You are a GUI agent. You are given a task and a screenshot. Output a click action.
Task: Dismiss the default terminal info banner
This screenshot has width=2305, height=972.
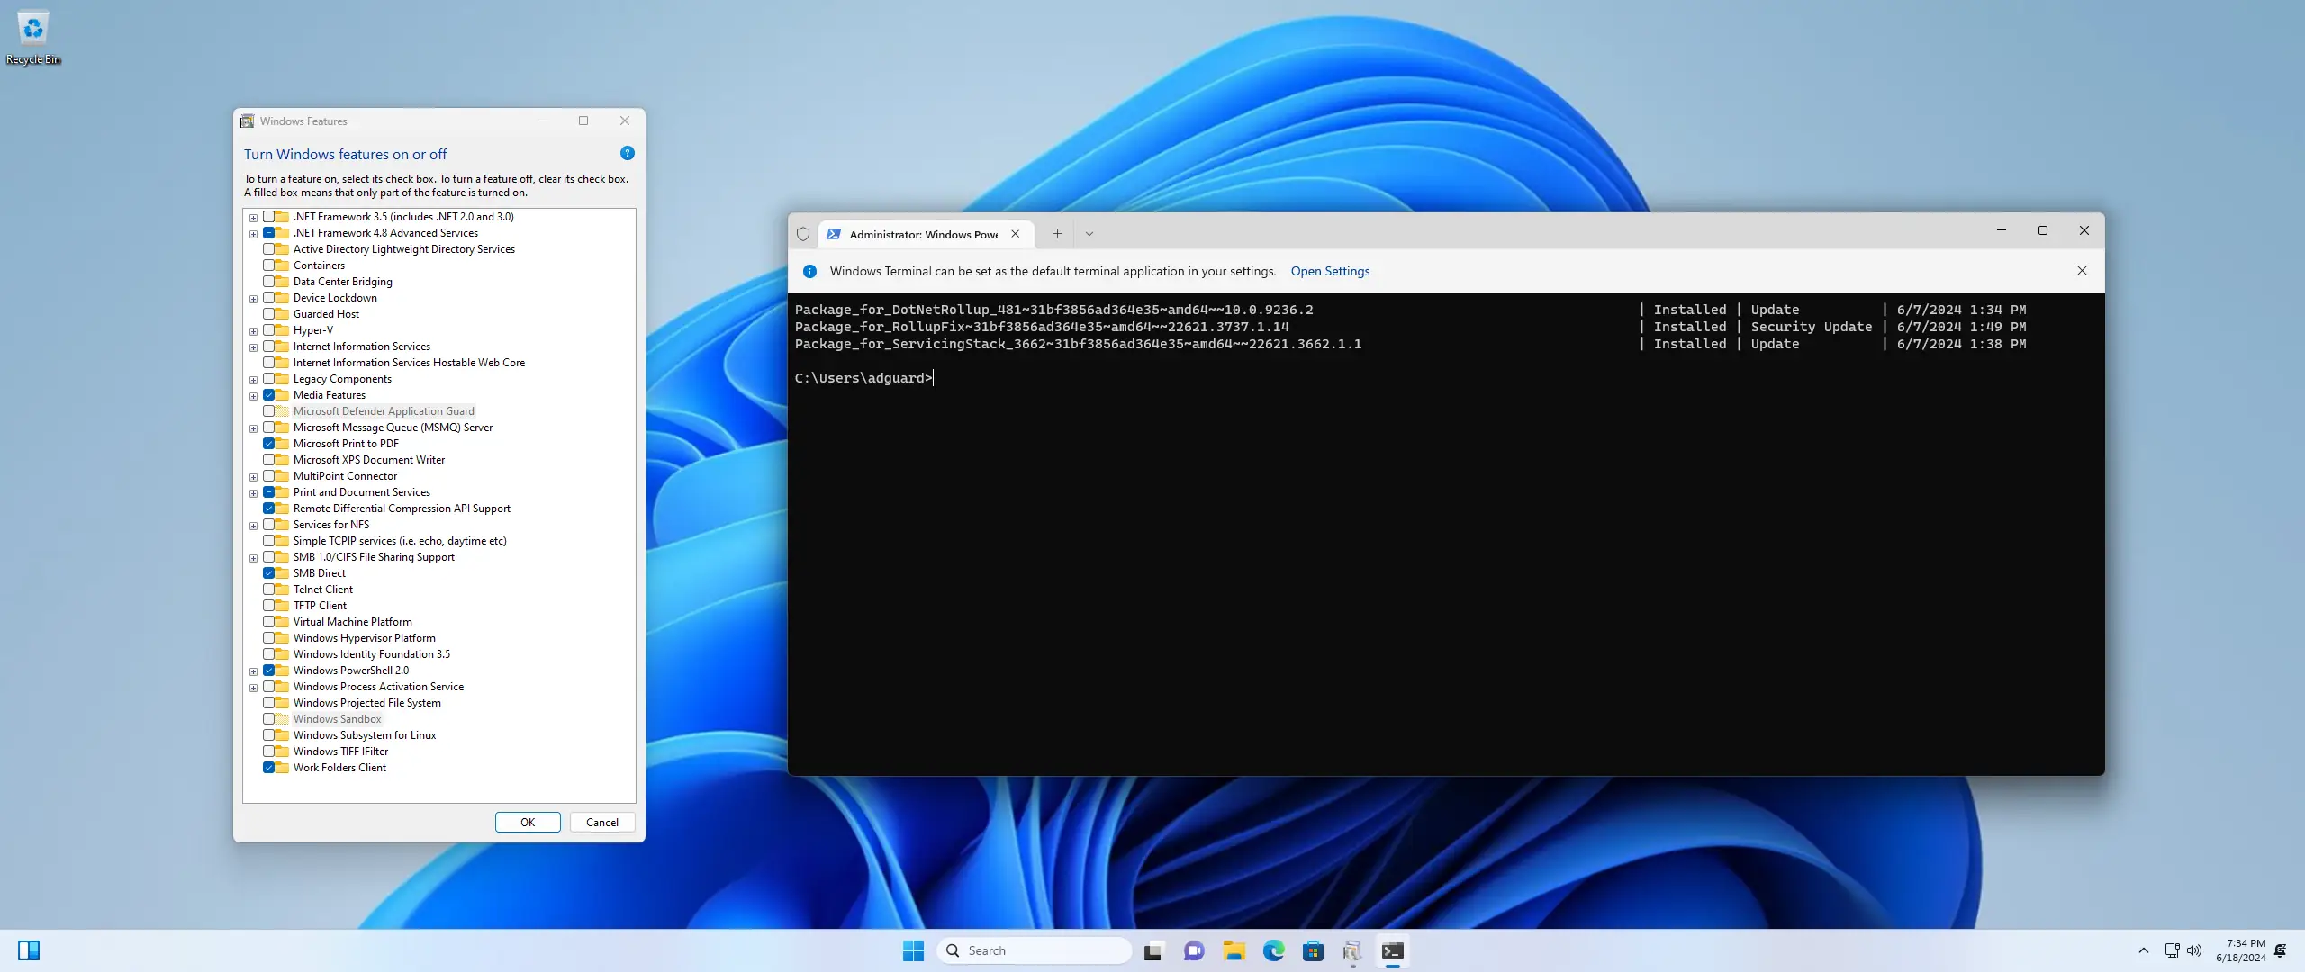[2082, 271]
